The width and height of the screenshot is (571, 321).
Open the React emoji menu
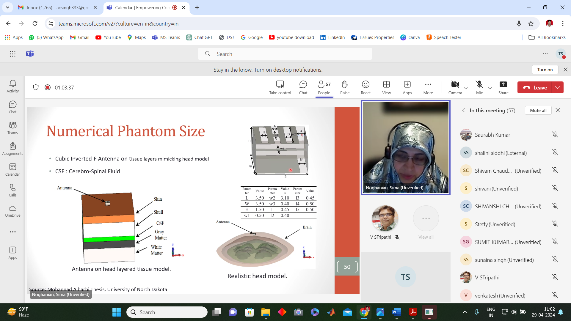pos(365,87)
